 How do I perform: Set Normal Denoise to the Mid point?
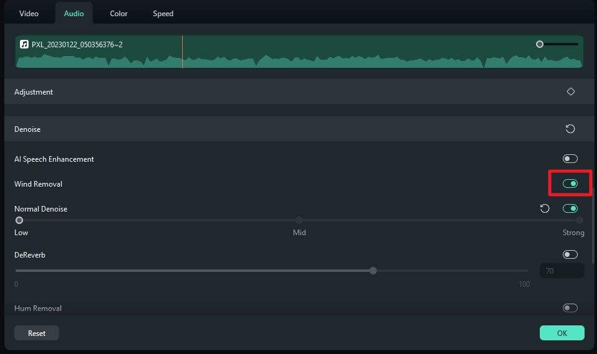(x=299, y=220)
